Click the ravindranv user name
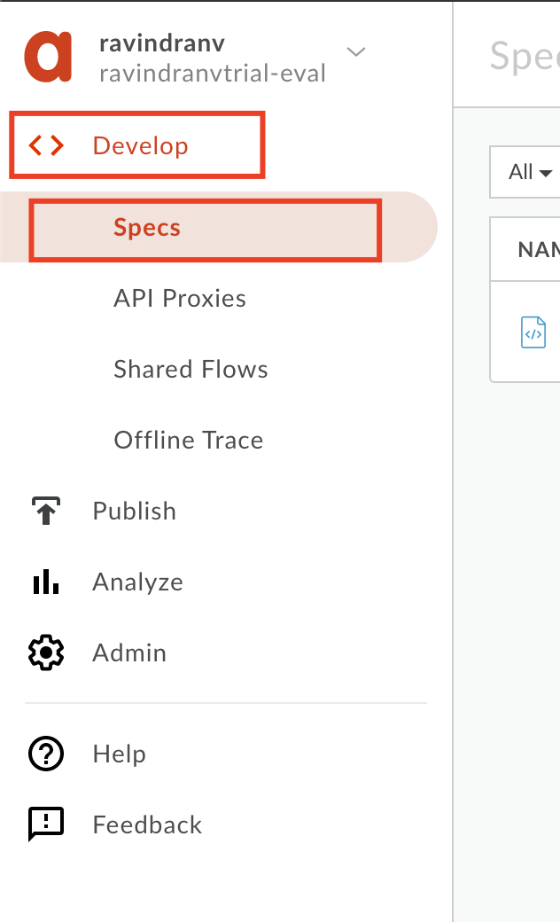The height and width of the screenshot is (922, 560). pos(162,43)
